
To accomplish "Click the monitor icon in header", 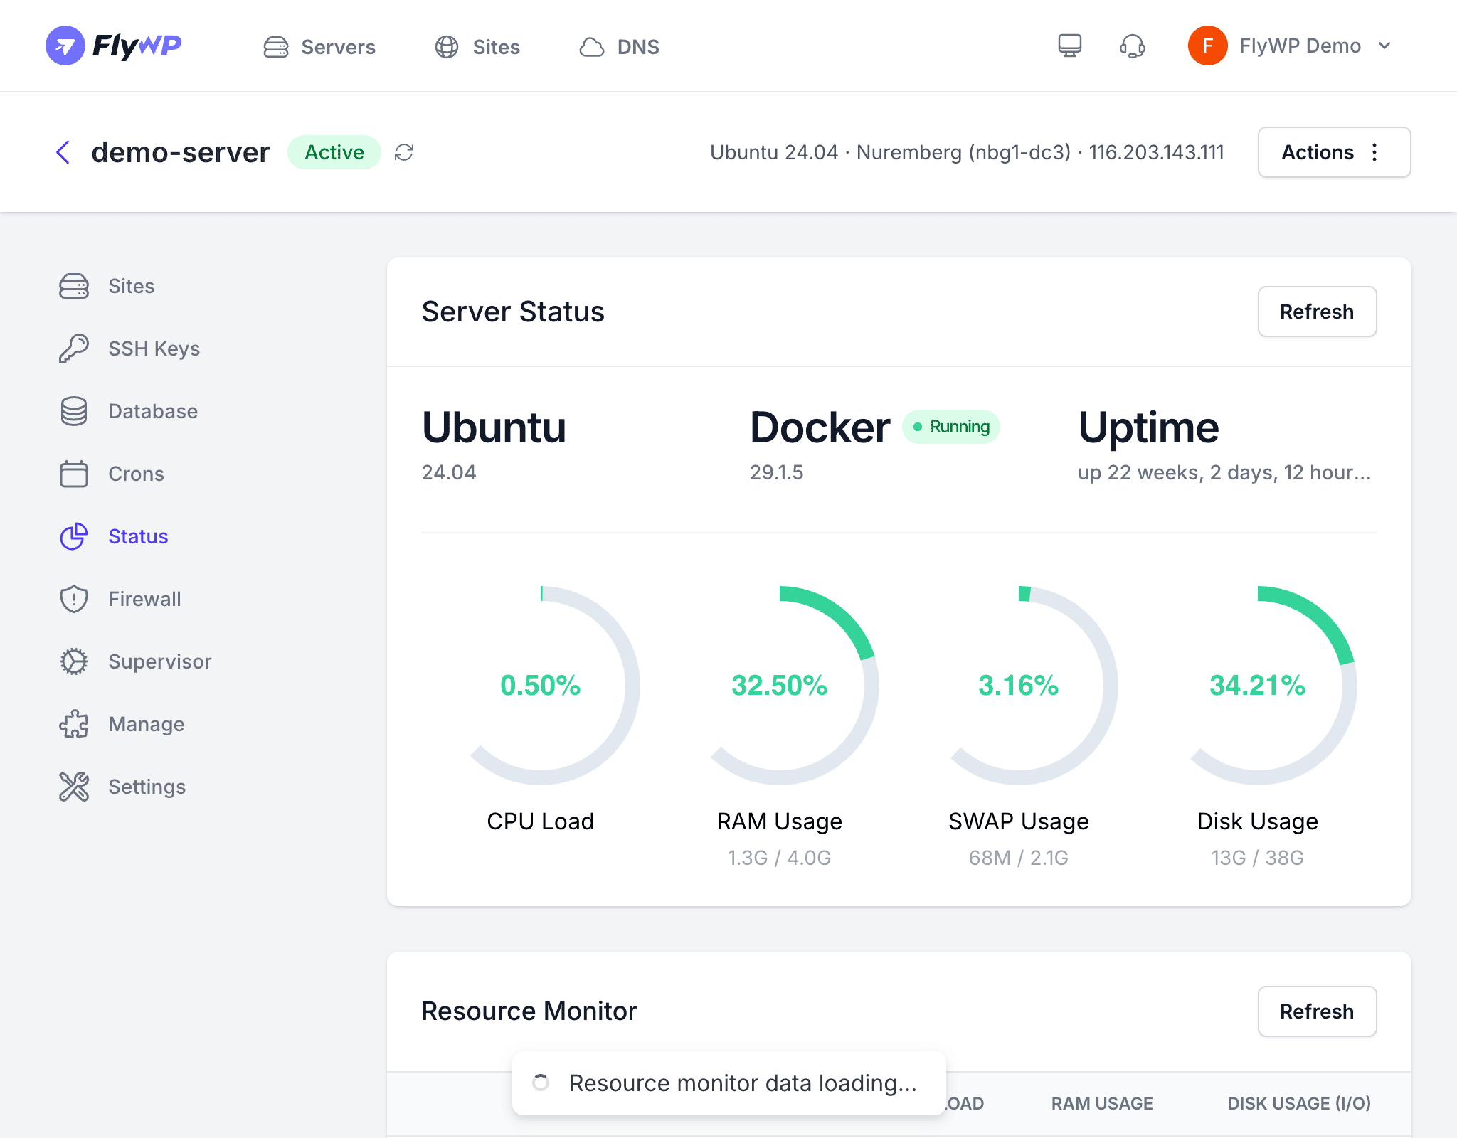I will pyautogui.click(x=1069, y=46).
